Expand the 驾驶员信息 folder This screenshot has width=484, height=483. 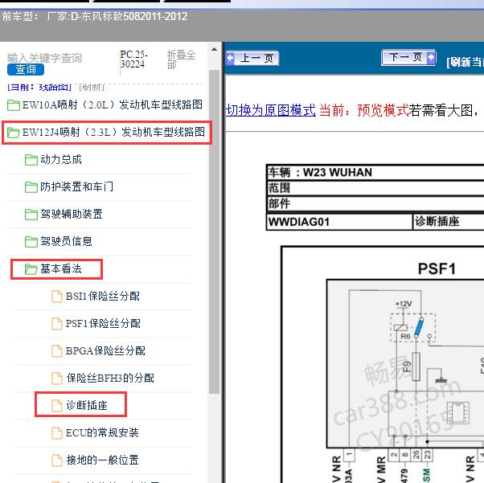point(67,241)
